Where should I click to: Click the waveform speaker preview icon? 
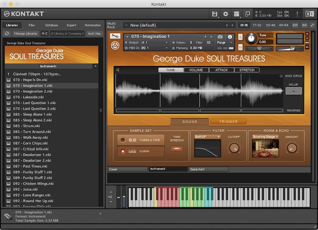point(117,70)
